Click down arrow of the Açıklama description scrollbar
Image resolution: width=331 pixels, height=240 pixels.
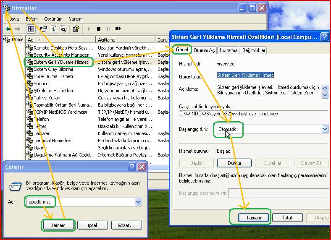coord(325,95)
